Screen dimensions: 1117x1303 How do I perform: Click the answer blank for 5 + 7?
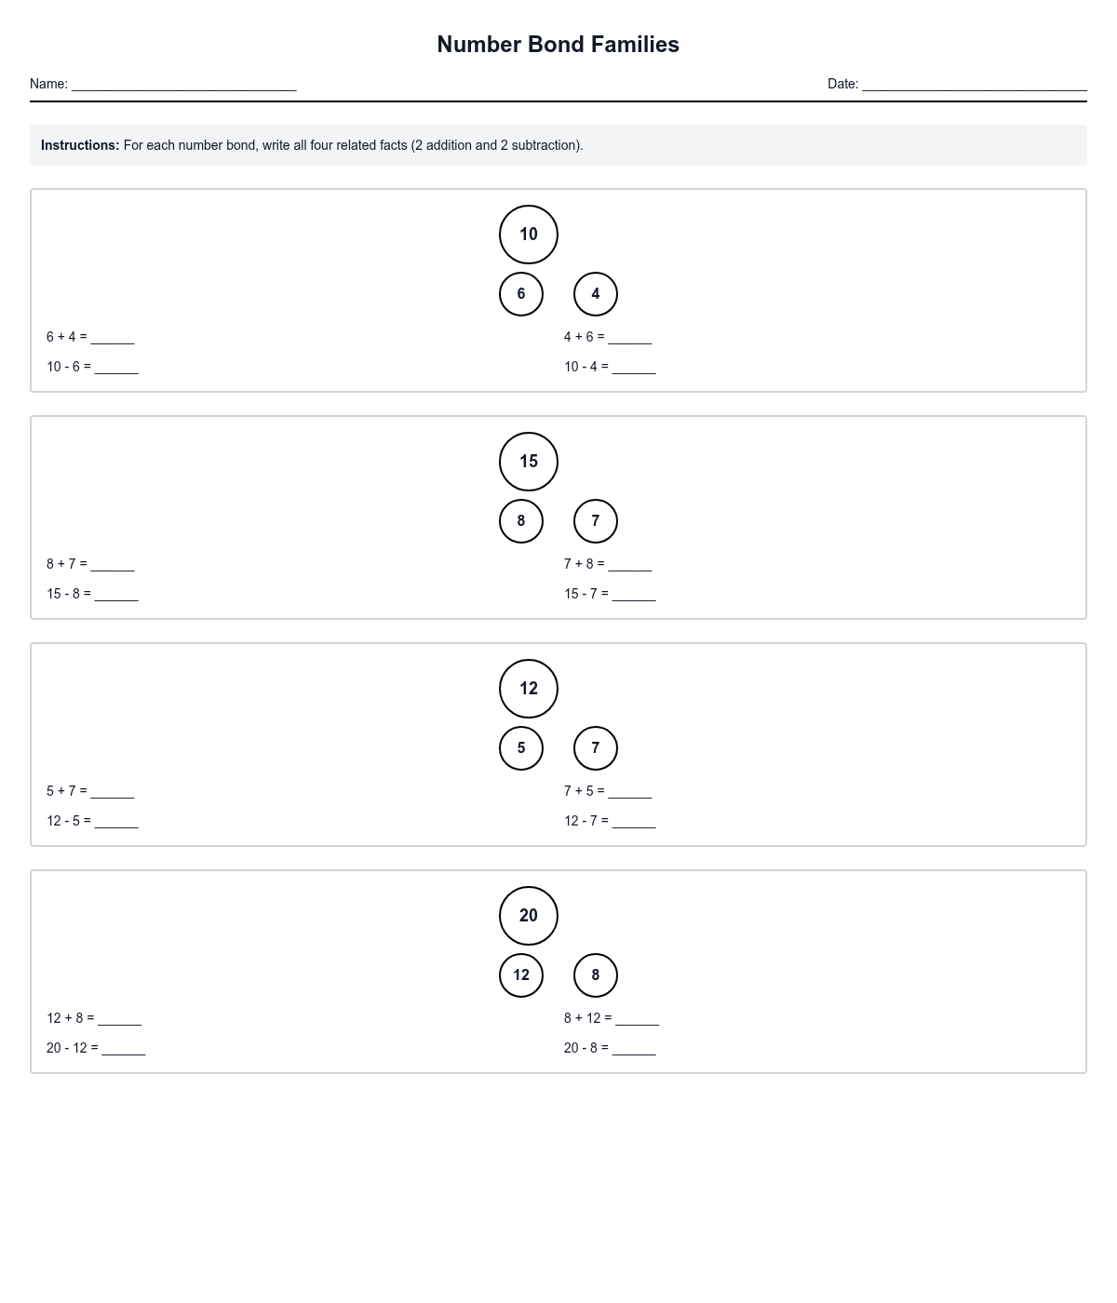[113, 791]
